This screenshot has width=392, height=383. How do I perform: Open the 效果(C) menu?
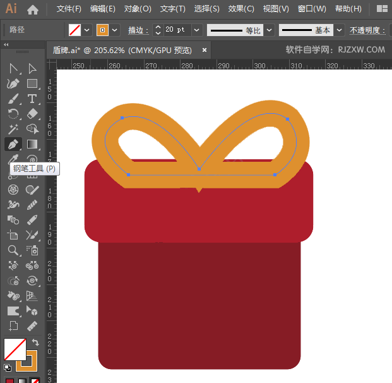[x=241, y=9]
